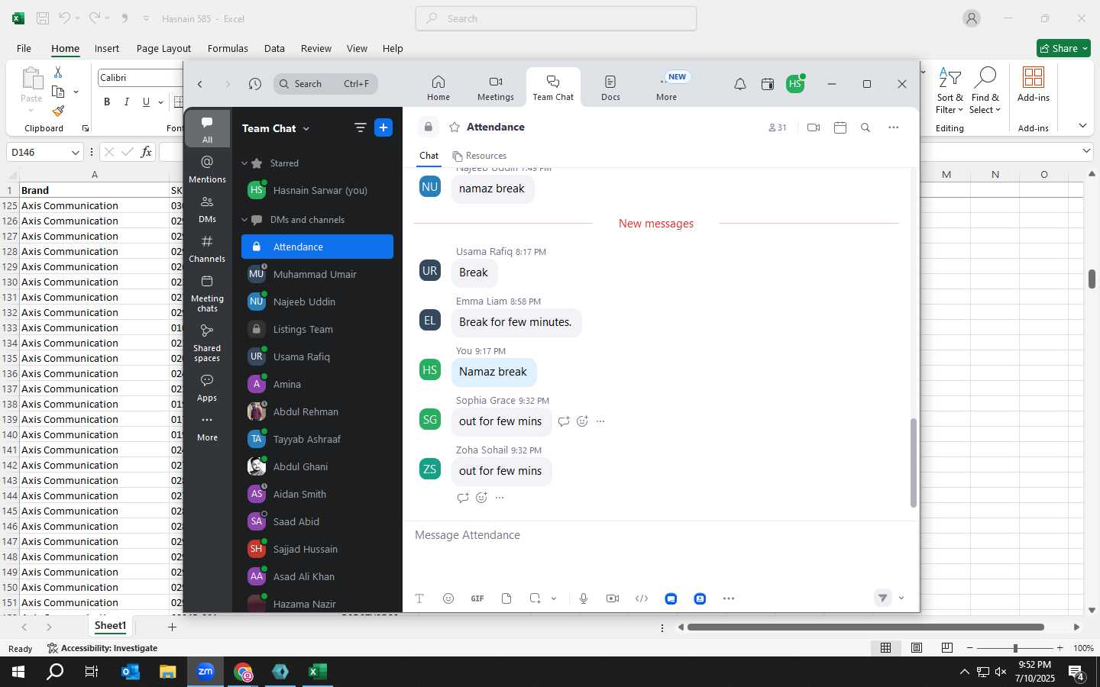Open the screenshot options dropdown in composer
The width and height of the screenshot is (1100, 687).
(554, 598)
